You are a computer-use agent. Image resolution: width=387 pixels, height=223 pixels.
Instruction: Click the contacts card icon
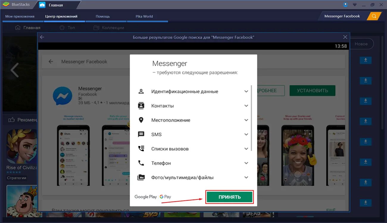click(x=141, y=106)
